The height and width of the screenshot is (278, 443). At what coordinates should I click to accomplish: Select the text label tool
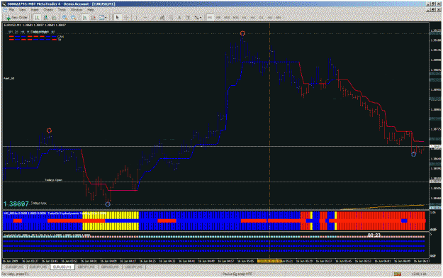[188, 18]
